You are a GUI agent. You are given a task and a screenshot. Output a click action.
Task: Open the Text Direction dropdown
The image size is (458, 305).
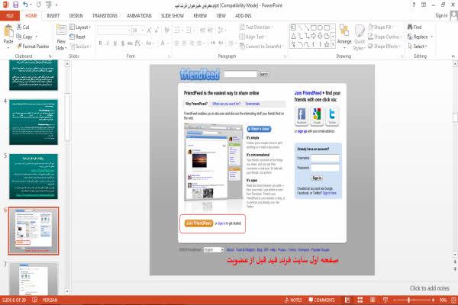pos(256,27)
